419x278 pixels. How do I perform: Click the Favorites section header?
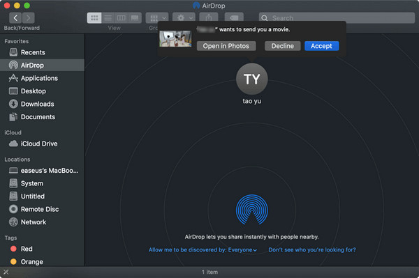(x=17, y=41)
